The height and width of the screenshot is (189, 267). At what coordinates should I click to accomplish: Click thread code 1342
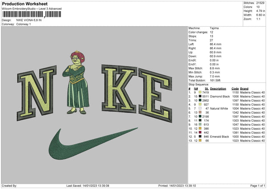pos(235,113)
